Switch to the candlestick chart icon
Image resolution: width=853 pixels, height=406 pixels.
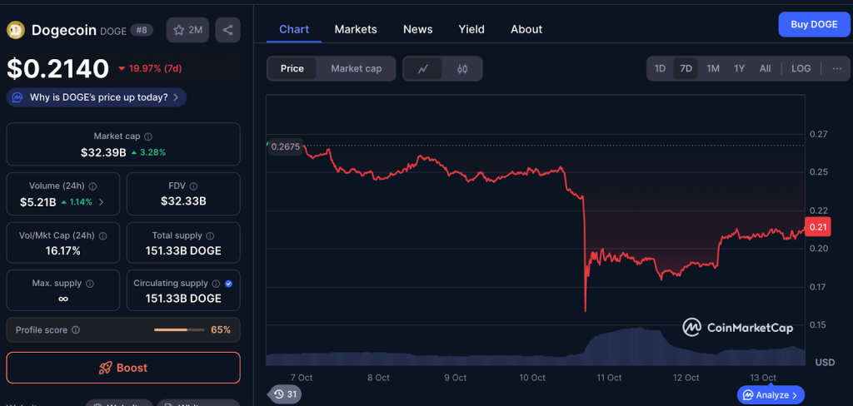(462, 69)
